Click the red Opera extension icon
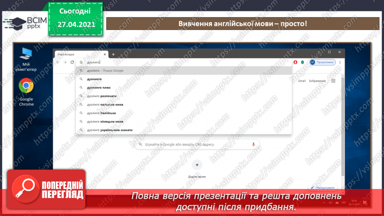 coord(295,62)
